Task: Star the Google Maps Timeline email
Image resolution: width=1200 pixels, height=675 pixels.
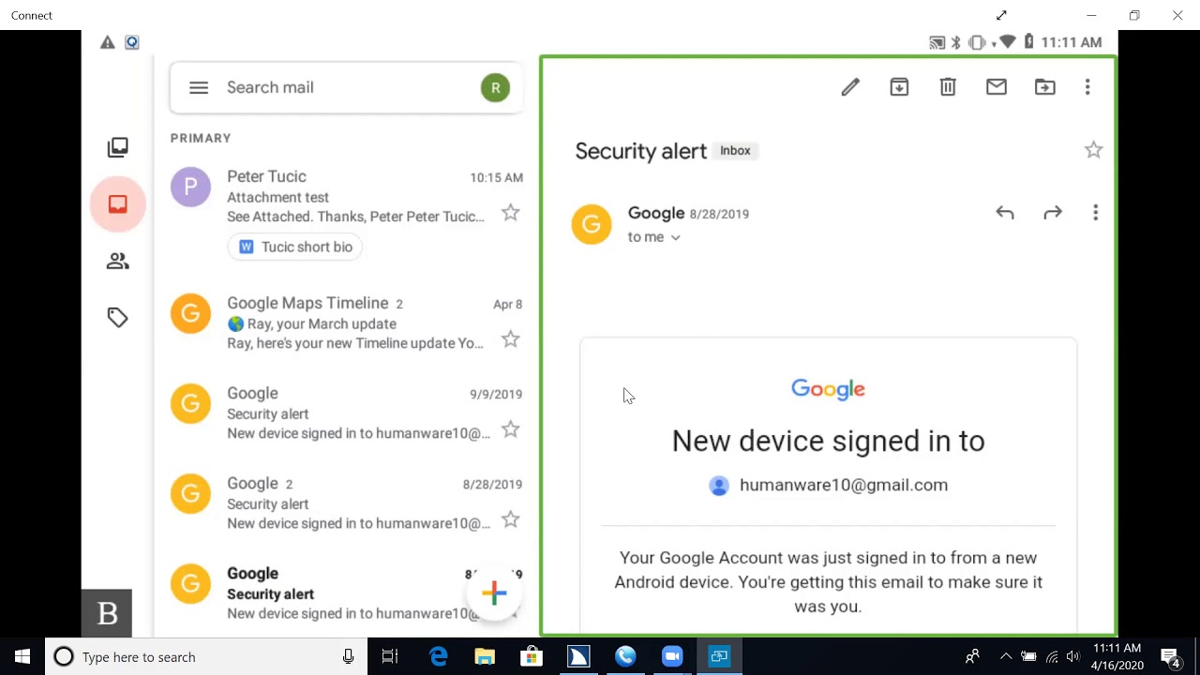Action: [510, 339]
